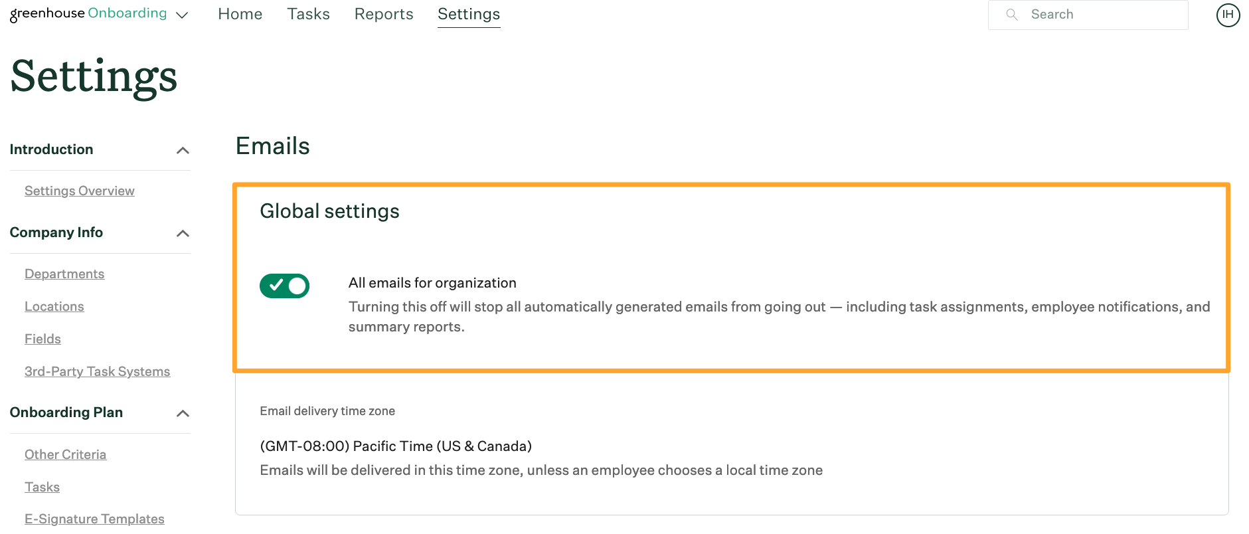Open E-Signature Templates link
Screen dimensions: 1249x534
pyautogui.click(x=94, y=519)
